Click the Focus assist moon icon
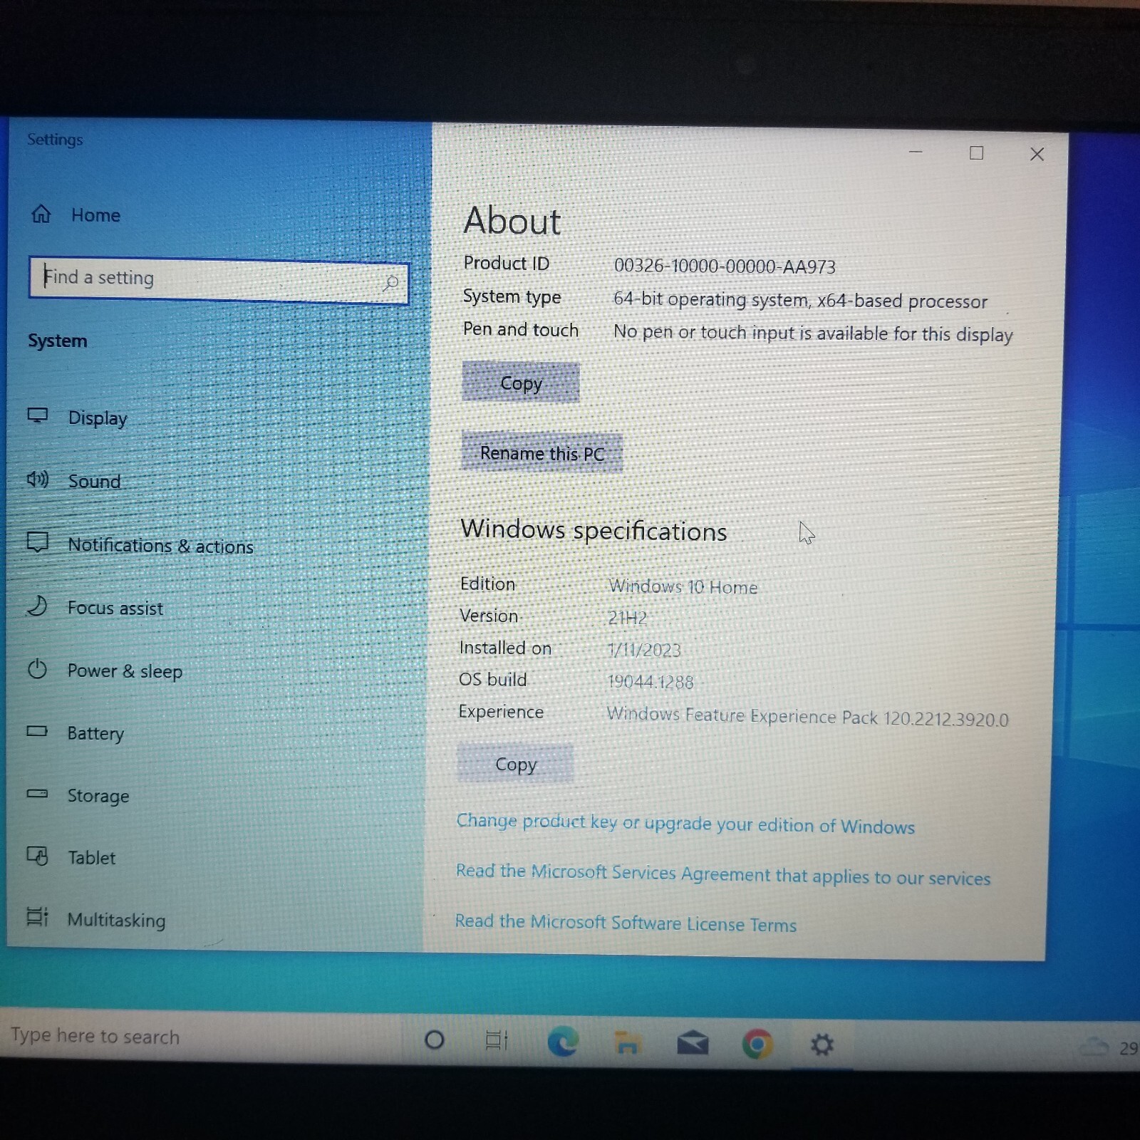The image size is (1140, 1140). click(x=36, y=606)
